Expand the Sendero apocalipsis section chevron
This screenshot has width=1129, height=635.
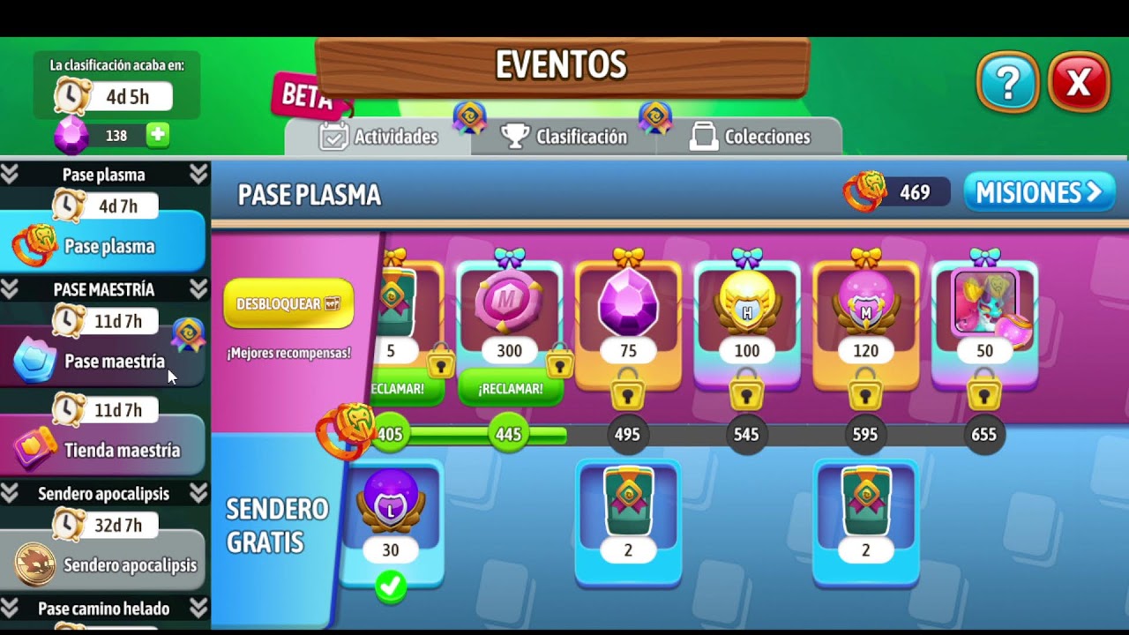click(198, 493)
